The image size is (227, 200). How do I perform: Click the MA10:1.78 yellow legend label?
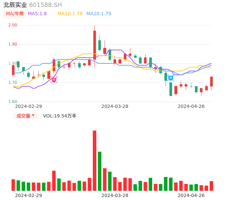[70, 14]
